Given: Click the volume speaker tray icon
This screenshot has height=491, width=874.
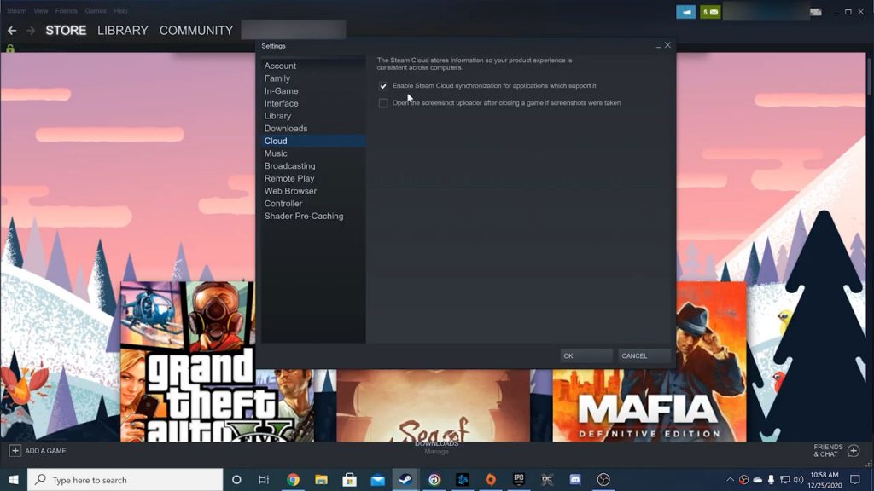Looking at the screenshot, I should (798, 479).
